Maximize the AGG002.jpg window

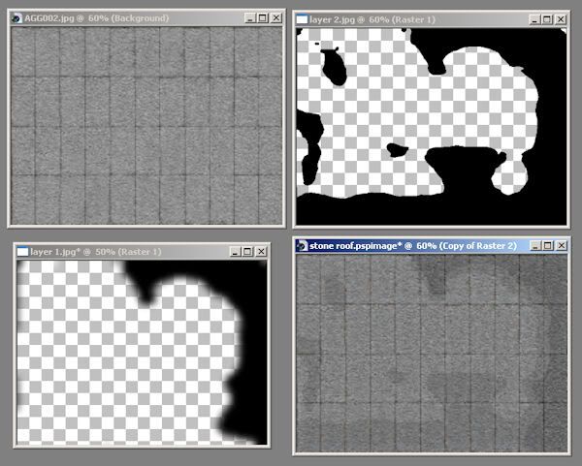[263, 17]
